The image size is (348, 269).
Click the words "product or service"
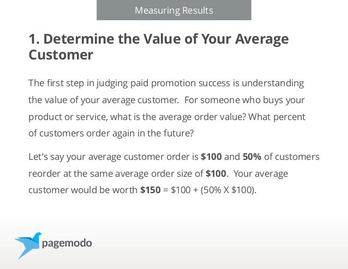[x=68, y=117]
